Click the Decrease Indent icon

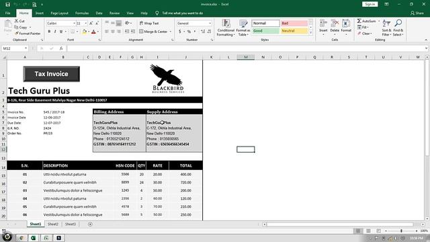[x=127, y=32]
